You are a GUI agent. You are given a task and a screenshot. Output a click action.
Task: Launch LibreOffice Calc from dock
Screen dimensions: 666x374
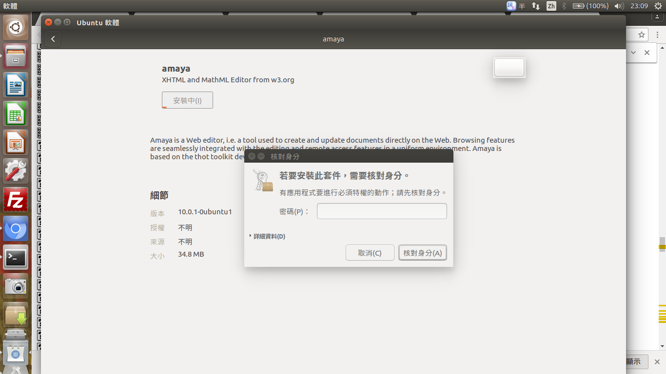tap(16, 113)
